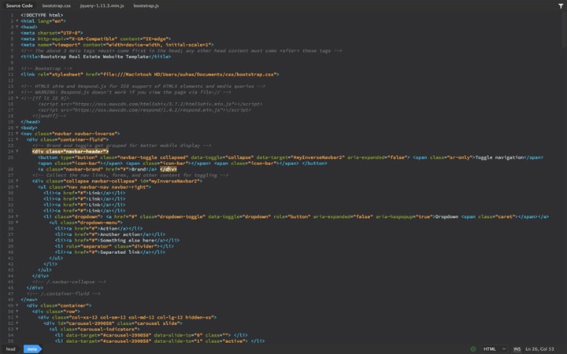Viewport: 567px width, 354px height.
Task: Collapse the nav block at line 21
Action: point(17,134)
